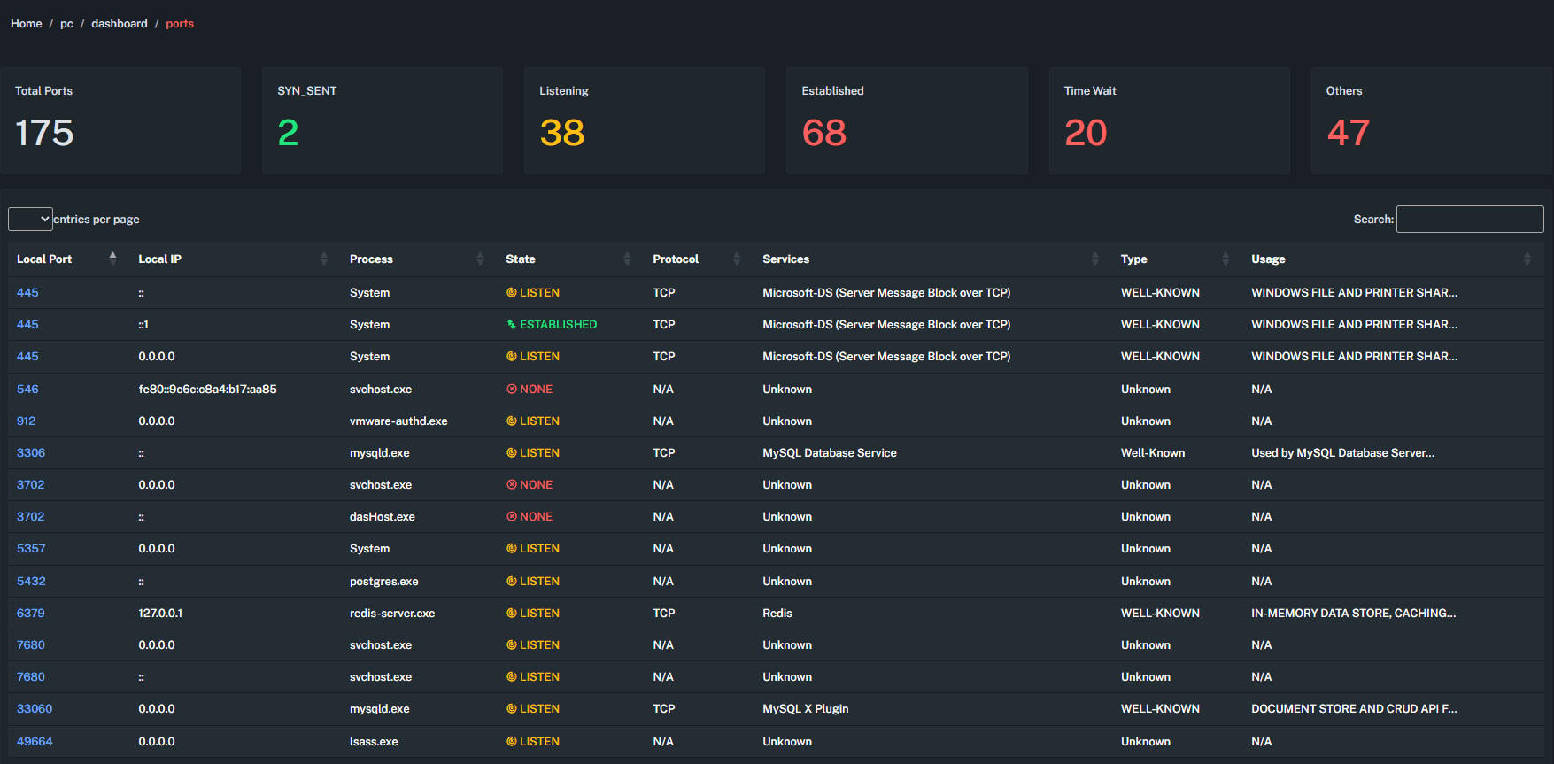This screenshot has width=1554, height=764.
Task: Click the NONE status icon for port 546
Action: click(511, 390)
